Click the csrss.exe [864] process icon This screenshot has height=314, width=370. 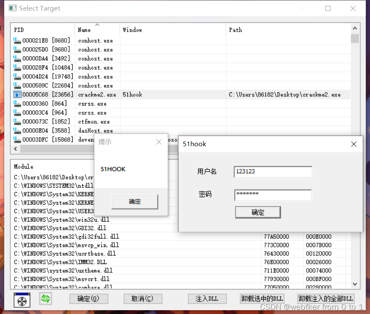click(16, 103)
